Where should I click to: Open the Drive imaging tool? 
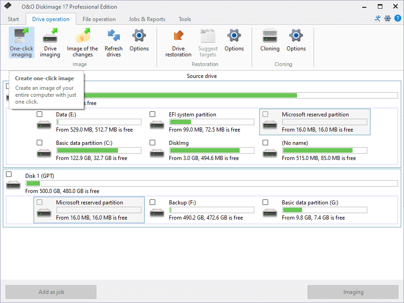coord(50,43)
